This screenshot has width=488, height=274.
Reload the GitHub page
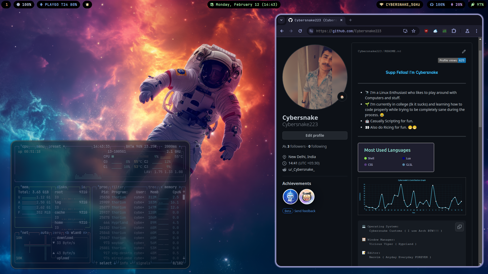[x=300, y=31]
